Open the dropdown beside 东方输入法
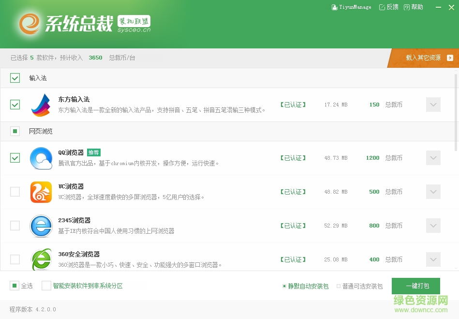 [433, 105]
